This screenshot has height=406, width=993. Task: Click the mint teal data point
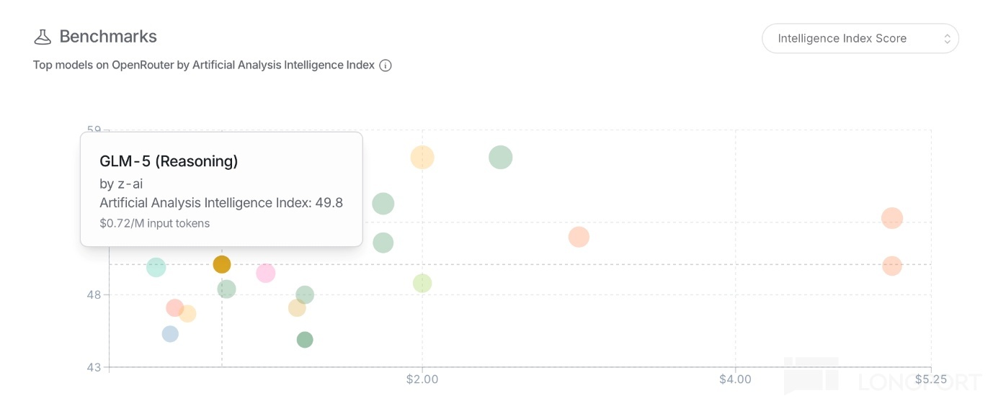[x=156, y=268]
